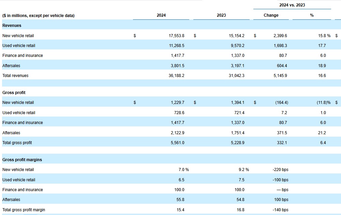Click the margin change -220 bps
This screenshot has height=215, width=341.
click(280, 170)
